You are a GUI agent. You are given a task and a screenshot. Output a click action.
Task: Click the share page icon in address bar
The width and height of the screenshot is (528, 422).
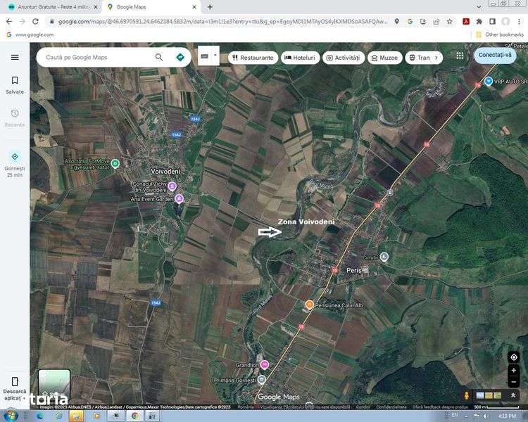click(x=436, y=22)
